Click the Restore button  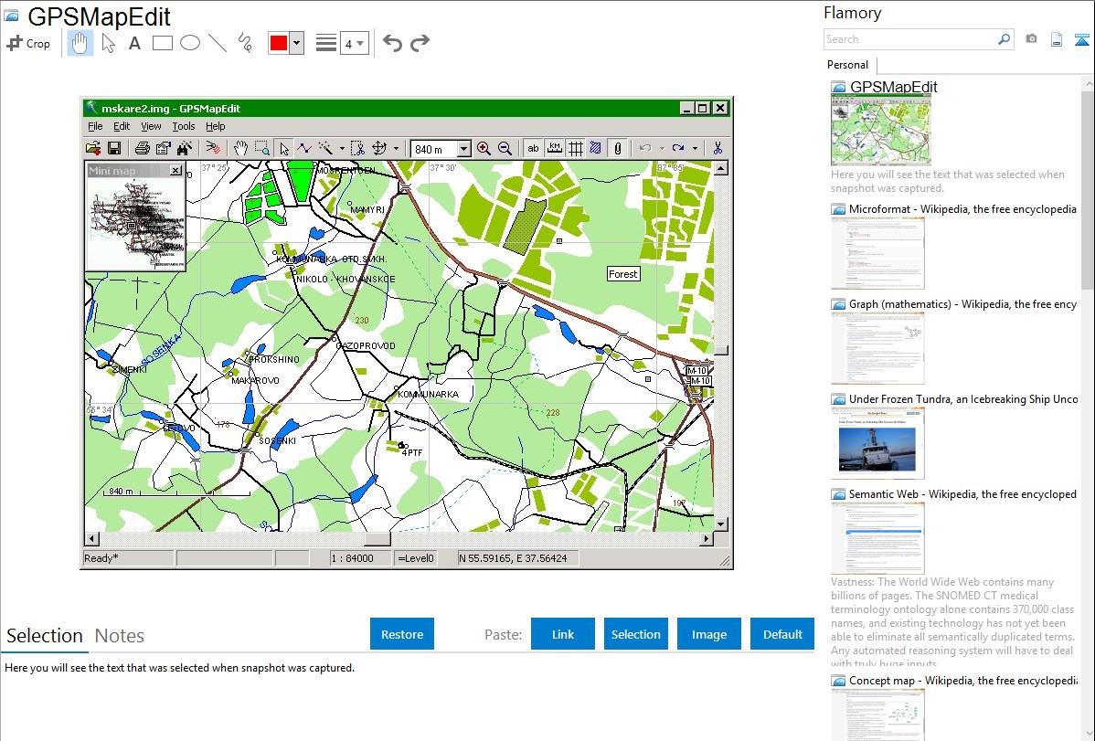point(402,634)
